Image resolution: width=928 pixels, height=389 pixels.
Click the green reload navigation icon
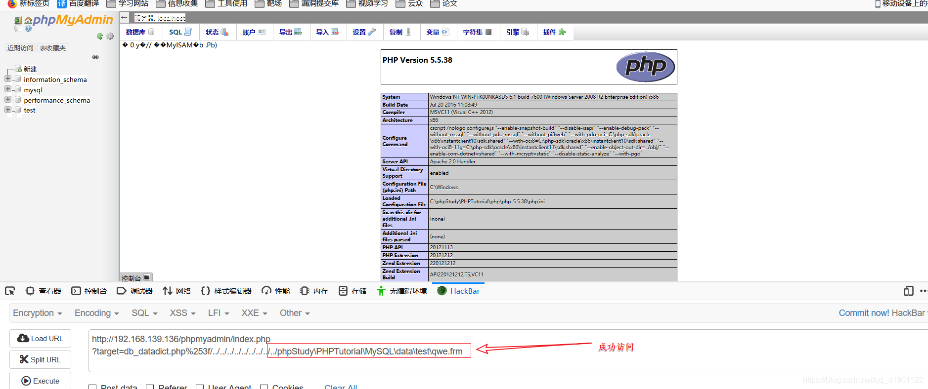tap(100, 37)
